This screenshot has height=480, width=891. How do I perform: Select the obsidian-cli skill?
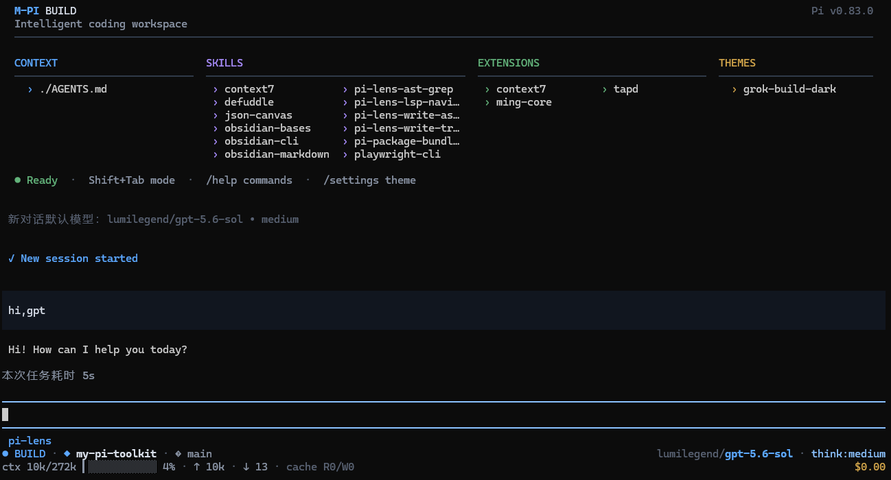262,141
